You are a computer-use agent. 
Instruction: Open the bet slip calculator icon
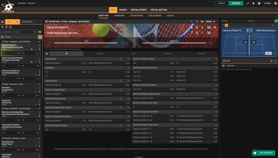coord(272,61)
